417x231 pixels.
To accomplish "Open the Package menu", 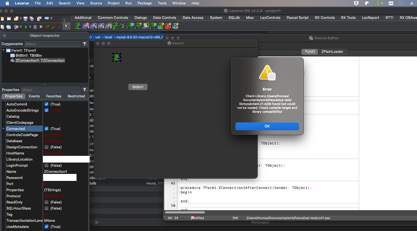I will coord(144,3).
